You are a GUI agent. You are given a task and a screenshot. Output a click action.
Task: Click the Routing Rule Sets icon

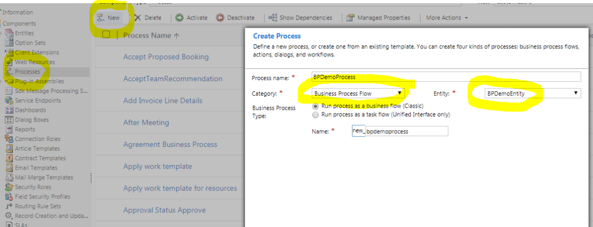pos(10,206)
